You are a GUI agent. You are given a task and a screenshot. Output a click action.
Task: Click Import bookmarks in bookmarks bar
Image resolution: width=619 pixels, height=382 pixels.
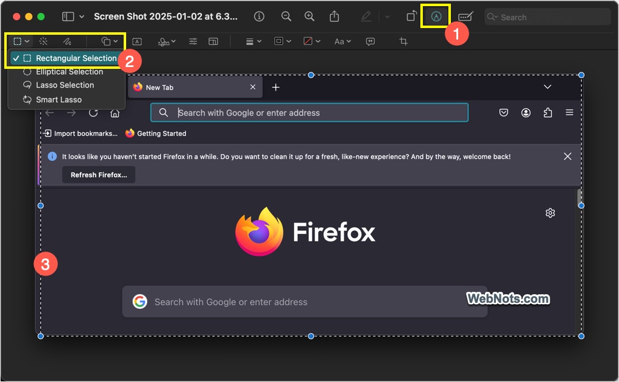pos(80,133)
